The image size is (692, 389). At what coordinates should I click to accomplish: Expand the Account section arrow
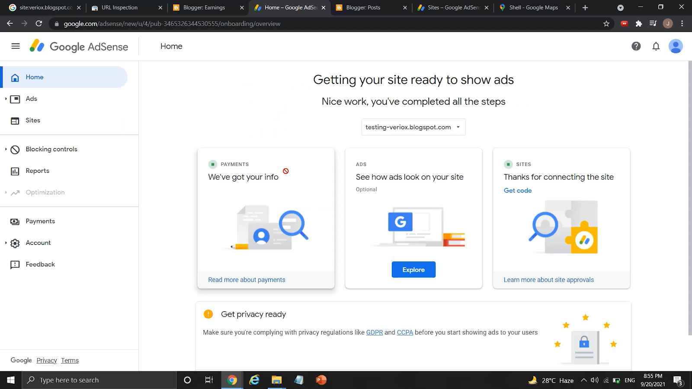pos(6,243)
